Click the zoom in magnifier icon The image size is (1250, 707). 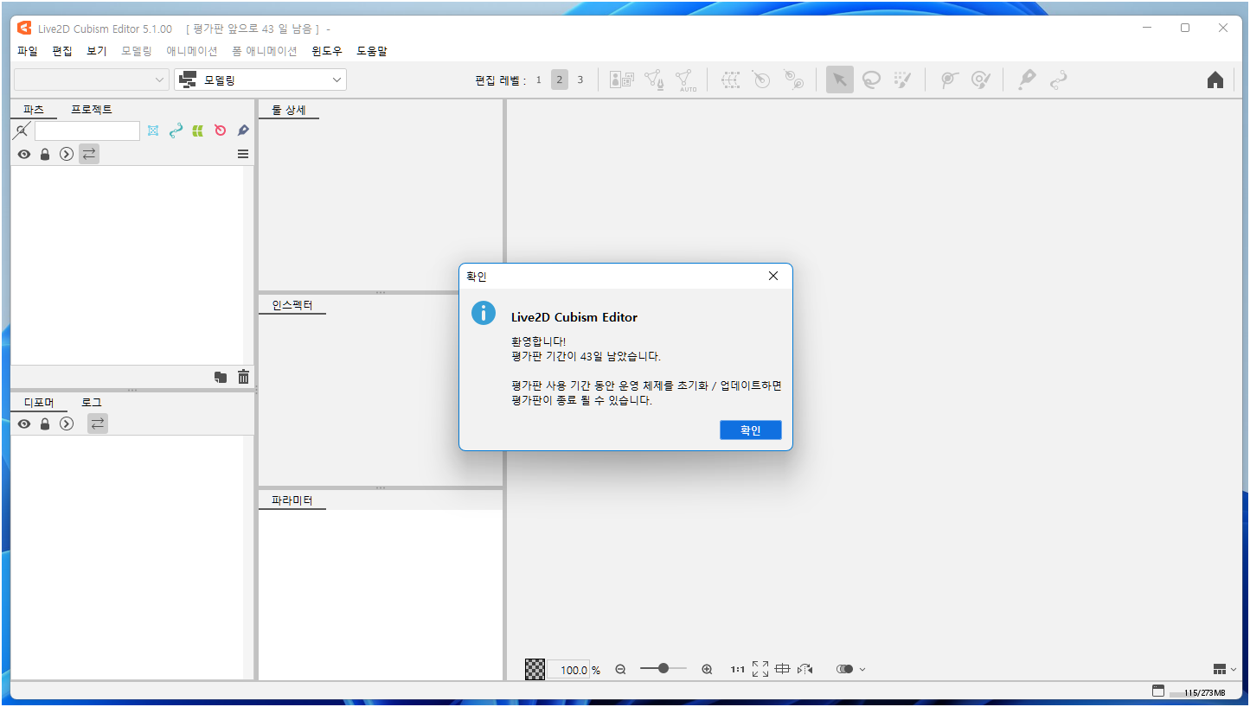(707, 669)
